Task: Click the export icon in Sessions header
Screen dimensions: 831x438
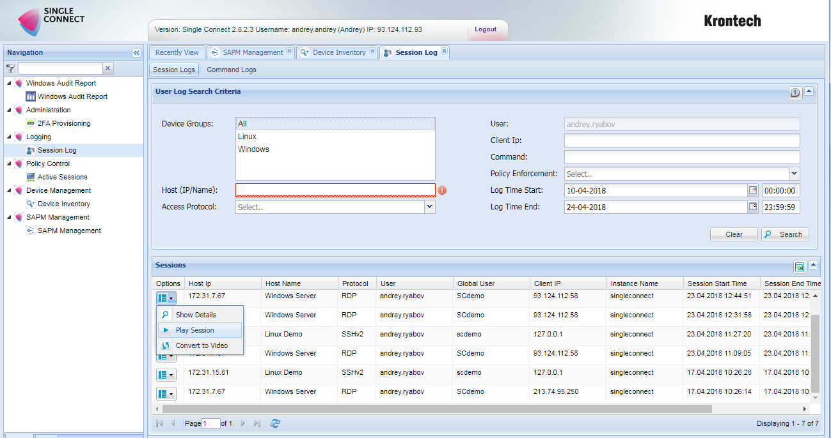Action: 799,266
